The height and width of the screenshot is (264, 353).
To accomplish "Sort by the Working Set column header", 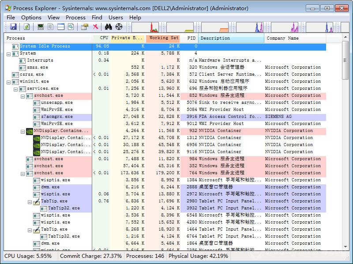I will pyautogui.click(x=163, y=38).
